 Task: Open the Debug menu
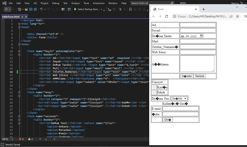[56, 3]
